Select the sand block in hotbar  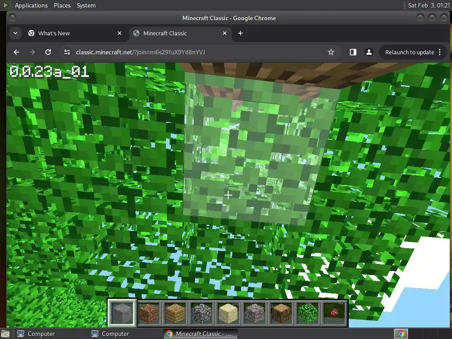228,313
